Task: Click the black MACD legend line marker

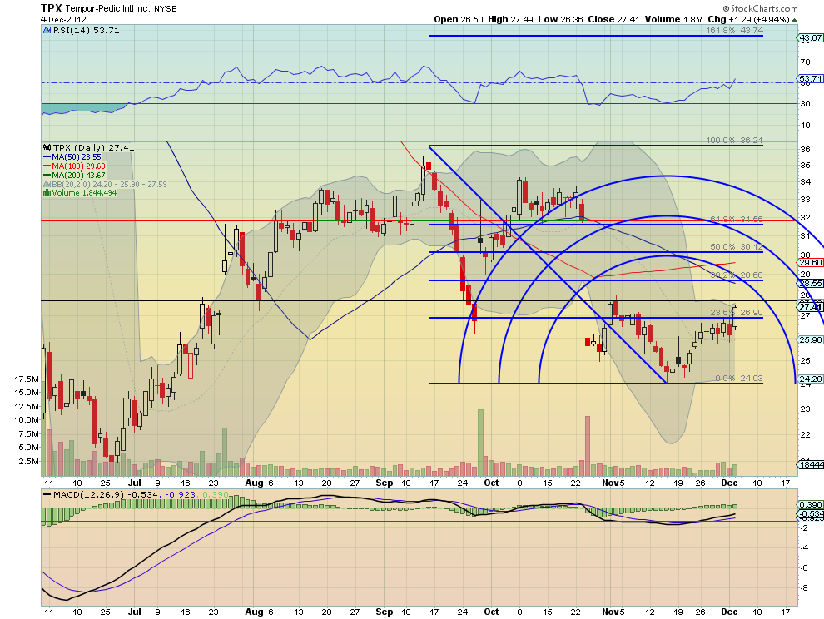Action: pyautogui.click(x=47, y=494)
